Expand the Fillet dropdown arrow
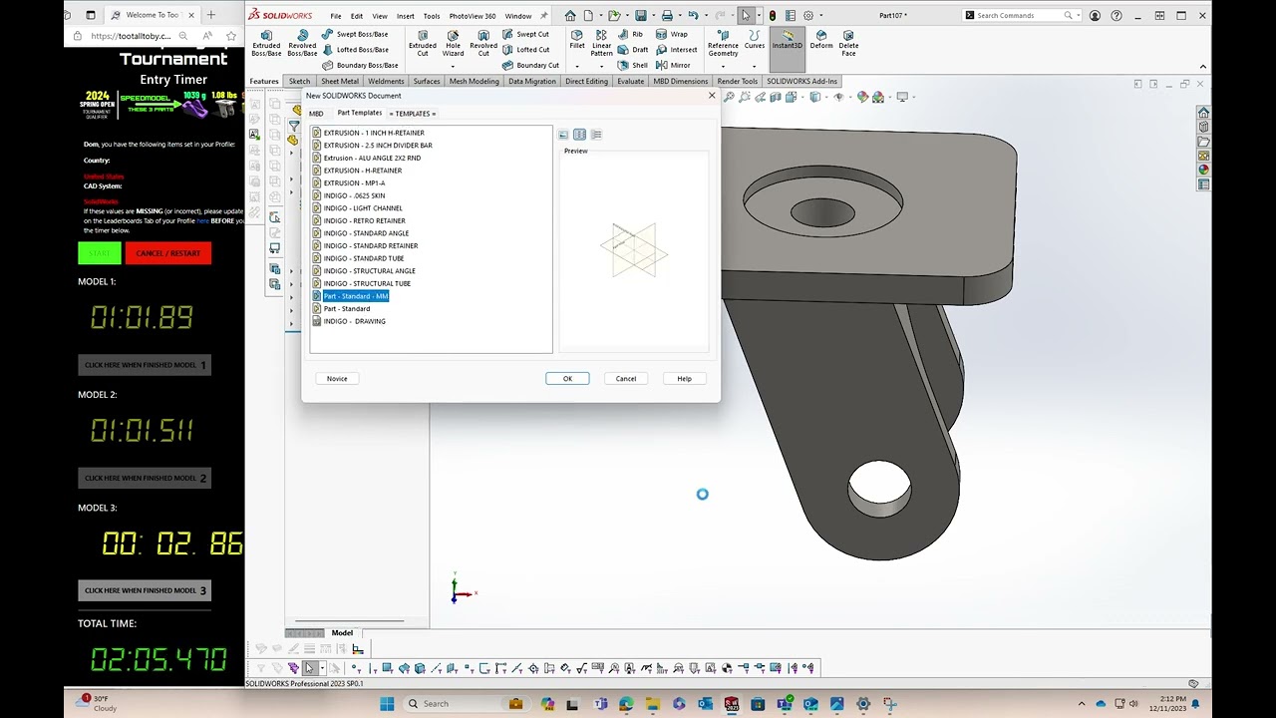Viewport: 1276px width, 718px height. pos(577,66)
